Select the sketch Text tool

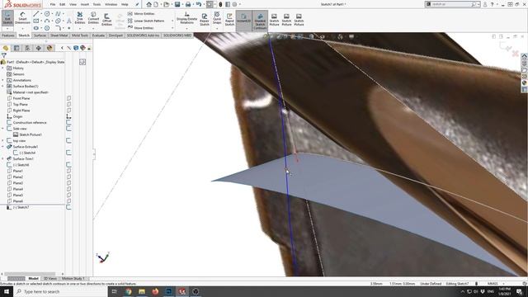click(69, 21)
